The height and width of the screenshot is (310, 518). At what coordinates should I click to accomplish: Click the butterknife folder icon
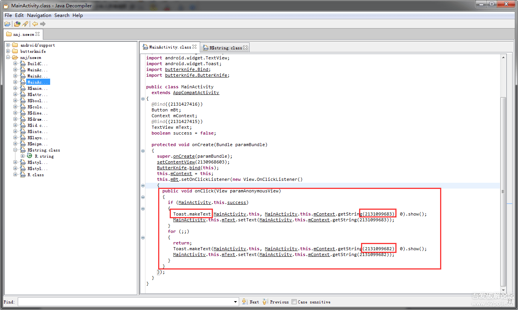click(15, 51)
